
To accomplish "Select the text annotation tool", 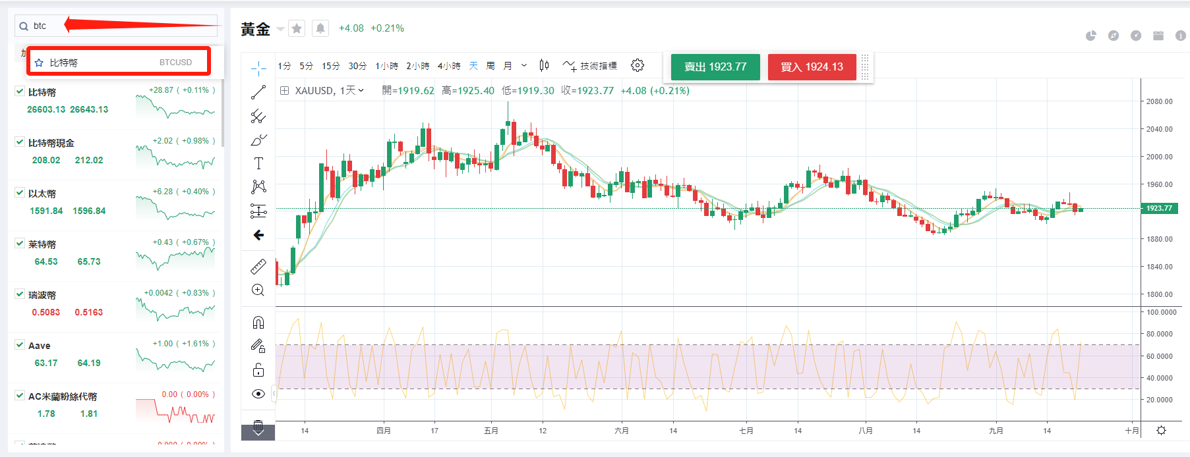I will pos(258,163).
